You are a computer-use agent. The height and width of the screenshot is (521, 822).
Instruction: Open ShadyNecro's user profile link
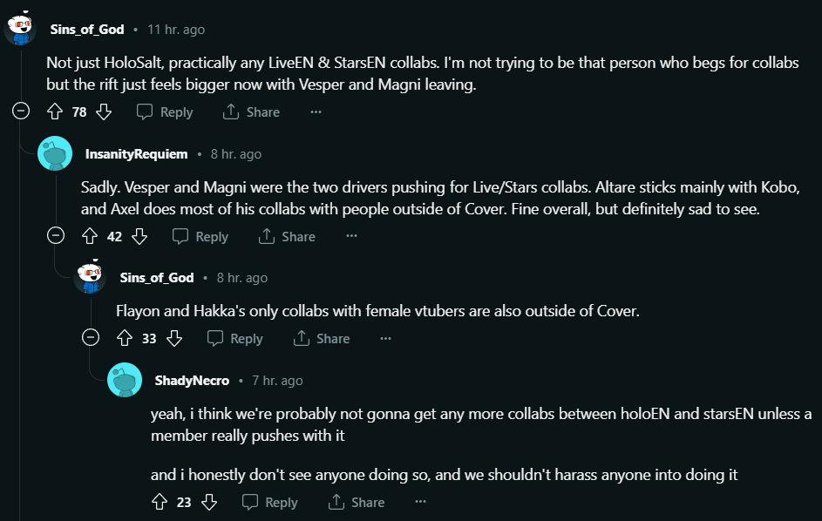click(x=192, y=381)
